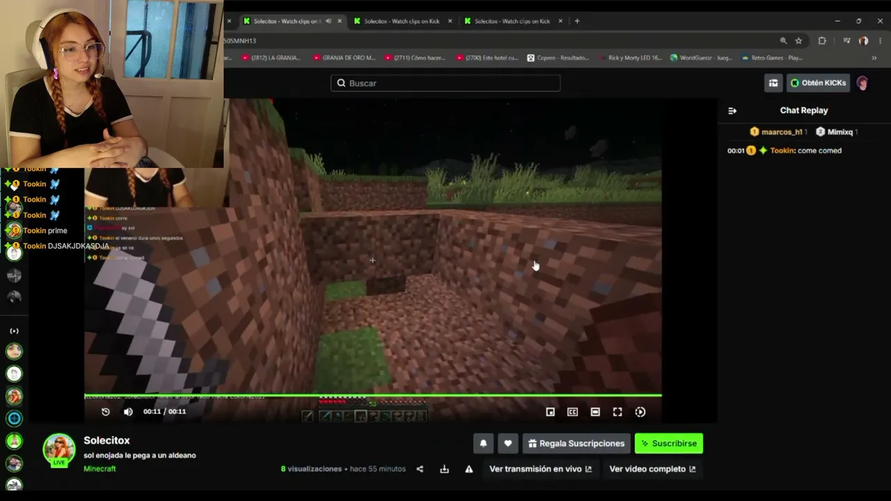Open the 'GRANJA DE ORO M...' bookmark

(344, 58)
